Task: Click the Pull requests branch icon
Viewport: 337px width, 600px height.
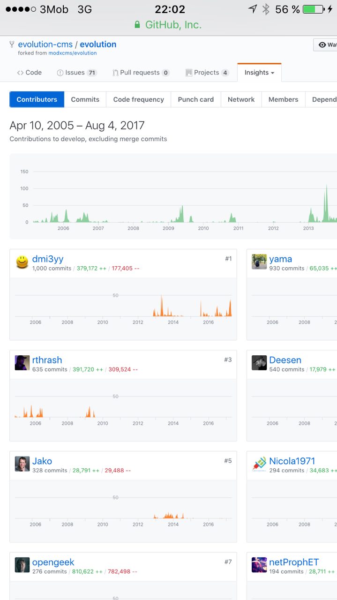Action: coord(115,73)
